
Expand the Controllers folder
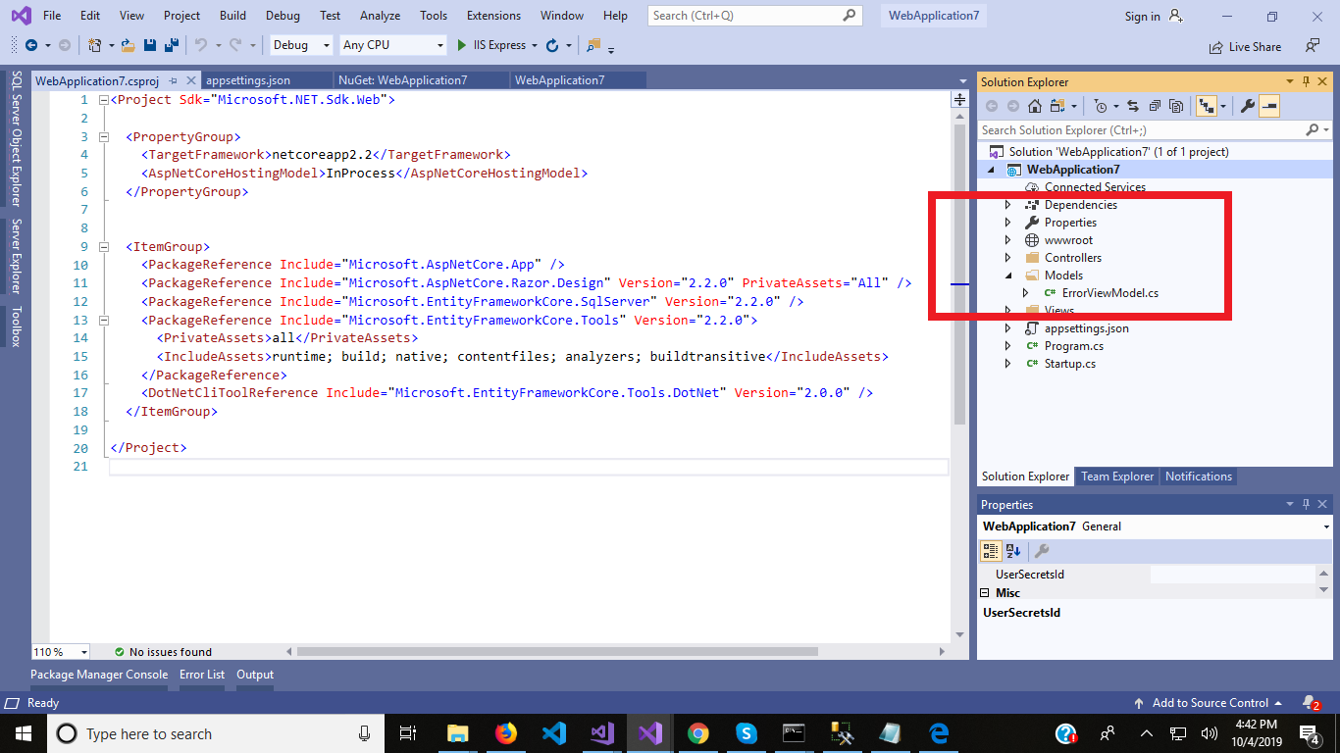1007,258
